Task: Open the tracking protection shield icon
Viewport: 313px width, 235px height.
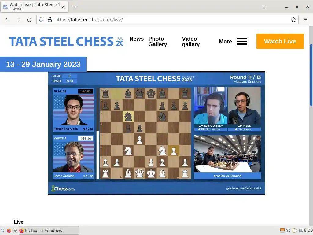Action: pos(41,20)
